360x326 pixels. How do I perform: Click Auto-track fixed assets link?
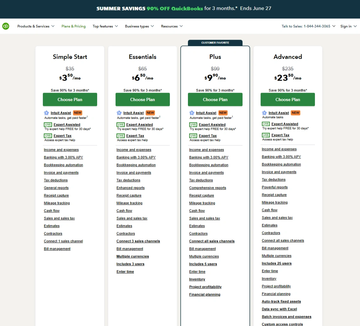click(x=281, y=302)
